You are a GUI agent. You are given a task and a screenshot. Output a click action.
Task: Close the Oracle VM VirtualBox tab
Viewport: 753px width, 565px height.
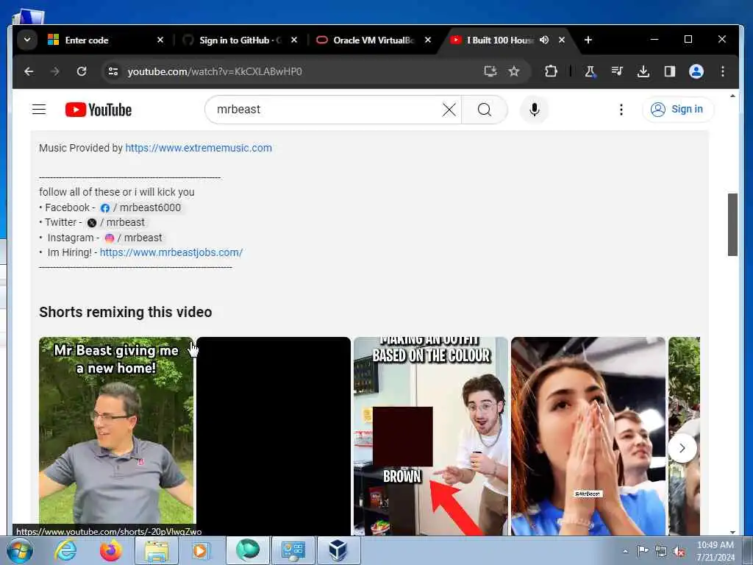pyautogui.click(x=428, y=40)
